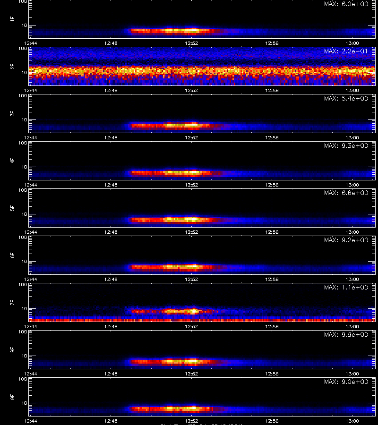Click the 10 y-axis label of panel 4F
The width and height of the screenshot is (378, 425).
(x=25, y=167)
